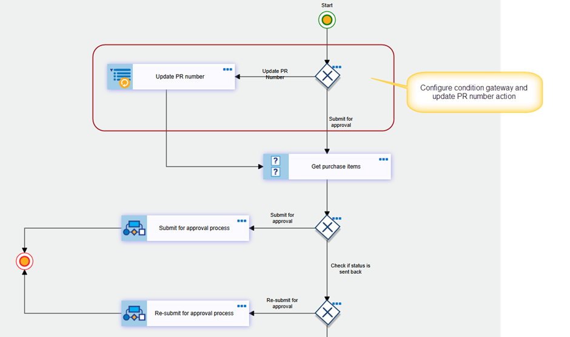Click the gateway diamond next to Re-submit for approval

[327, 312]
